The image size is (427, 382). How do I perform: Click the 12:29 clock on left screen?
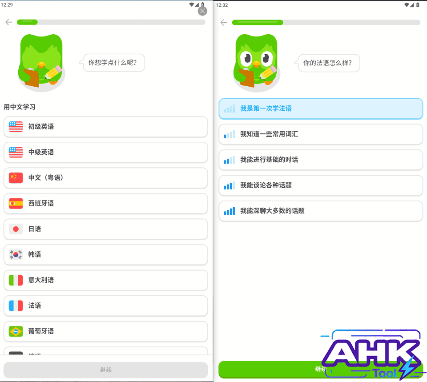[x=7, y=5]
